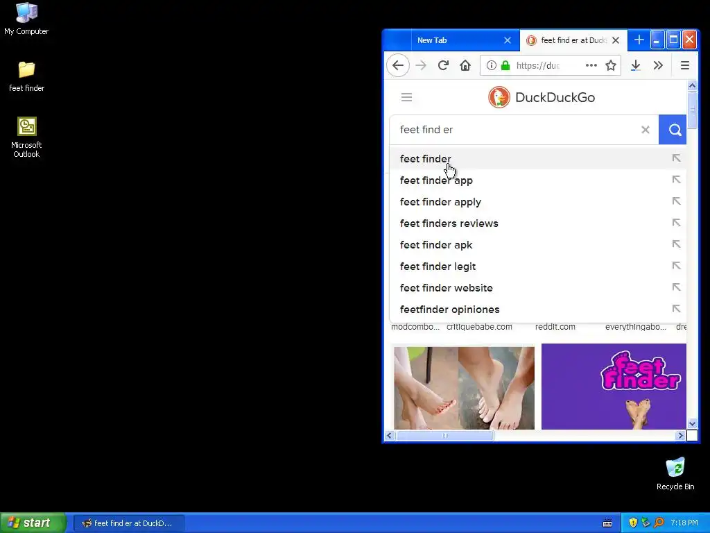The image size is (710, 533).
Task: Reload the current page
Action: (443, 66)
